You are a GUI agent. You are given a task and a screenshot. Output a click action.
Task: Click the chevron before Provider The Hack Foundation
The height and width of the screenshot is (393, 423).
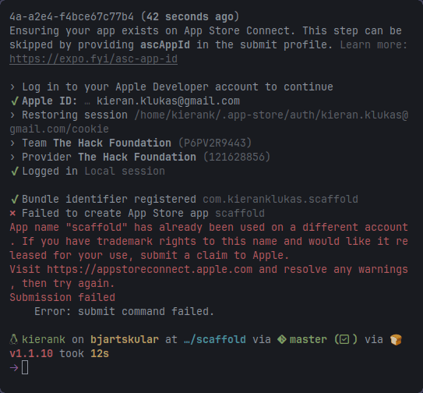coord(12,158)
